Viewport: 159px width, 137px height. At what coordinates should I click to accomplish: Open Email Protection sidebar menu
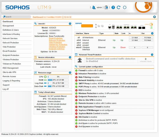pos(16,51)
